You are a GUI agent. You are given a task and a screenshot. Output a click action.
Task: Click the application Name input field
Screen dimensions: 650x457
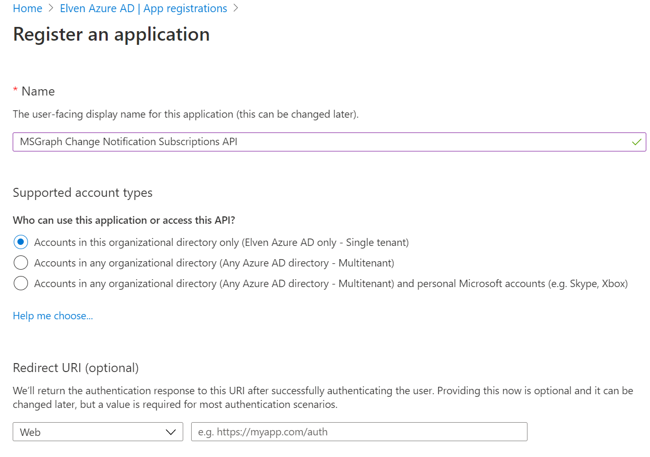pos(329,142)
